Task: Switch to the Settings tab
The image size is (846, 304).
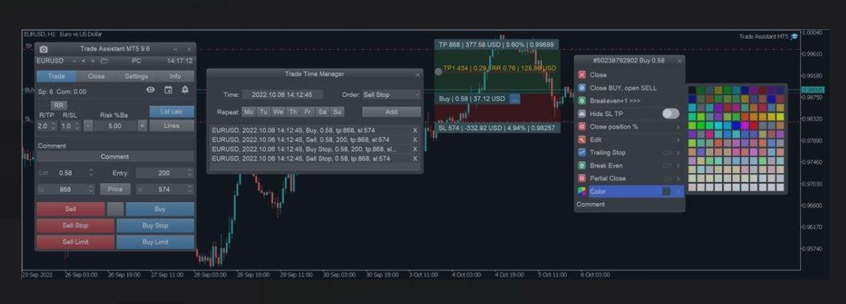Action: [x=137, y=77]
